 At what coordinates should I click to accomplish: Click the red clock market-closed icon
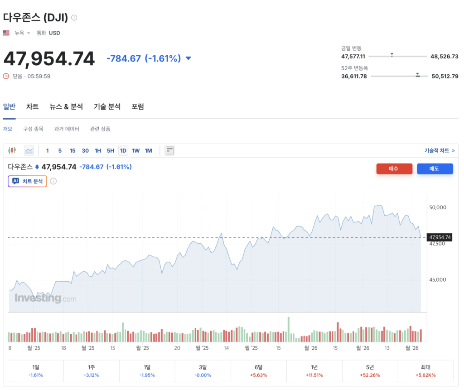click(6, 76)
